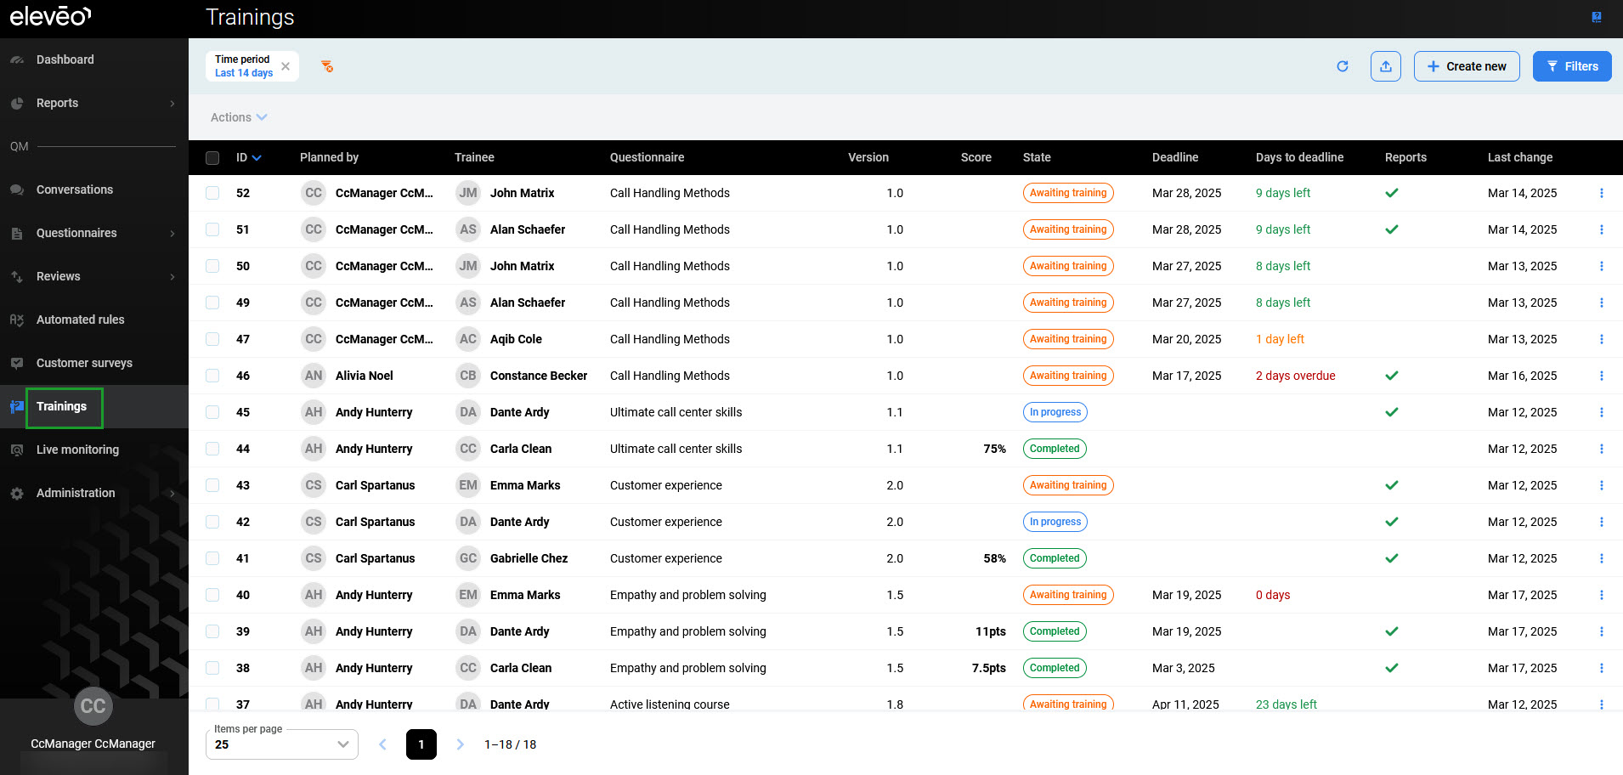This screenshot has height=775, width=1623.
Task: Open the Items per page dropdown
Action: (281, 744)
